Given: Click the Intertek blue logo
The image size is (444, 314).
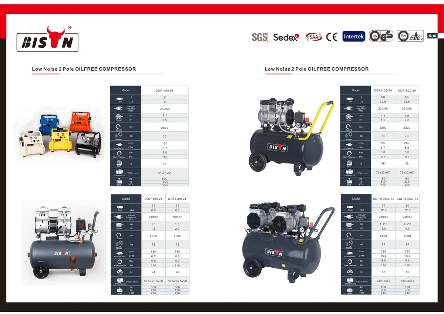Looking at the screenshot, I should pos(354,36).
